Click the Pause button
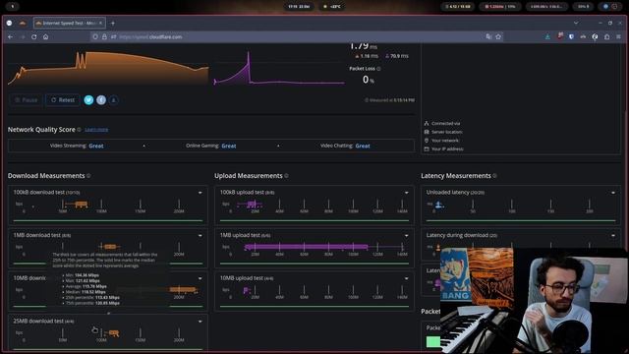 tap(27, 100)
